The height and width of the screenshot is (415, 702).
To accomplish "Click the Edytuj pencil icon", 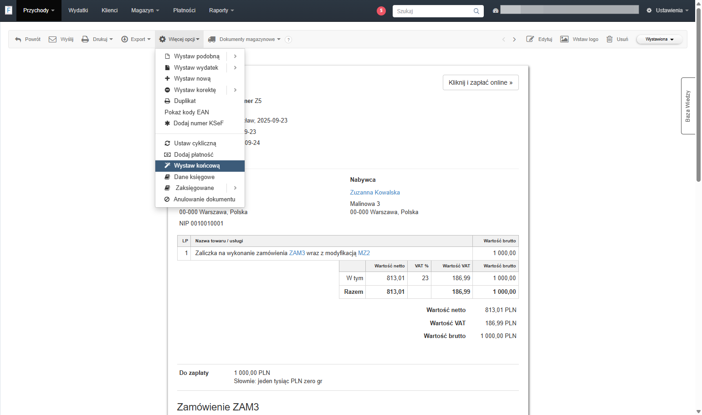I will [530, 39].
